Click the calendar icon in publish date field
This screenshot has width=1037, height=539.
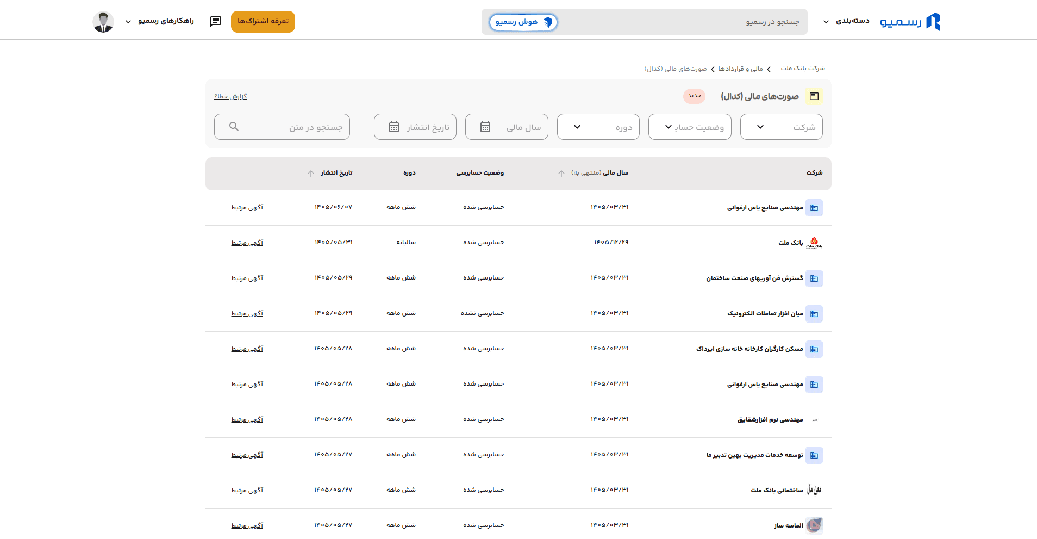pos(394,127)
